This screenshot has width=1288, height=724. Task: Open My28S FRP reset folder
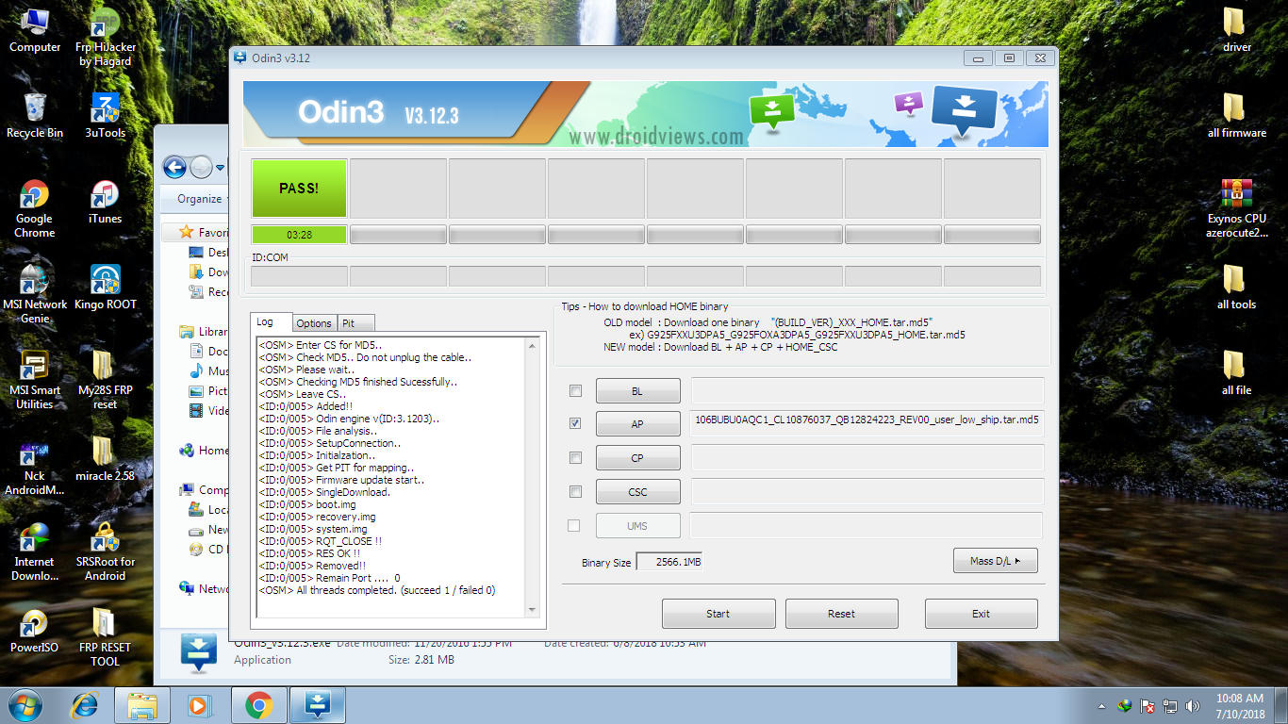(105, 380)
